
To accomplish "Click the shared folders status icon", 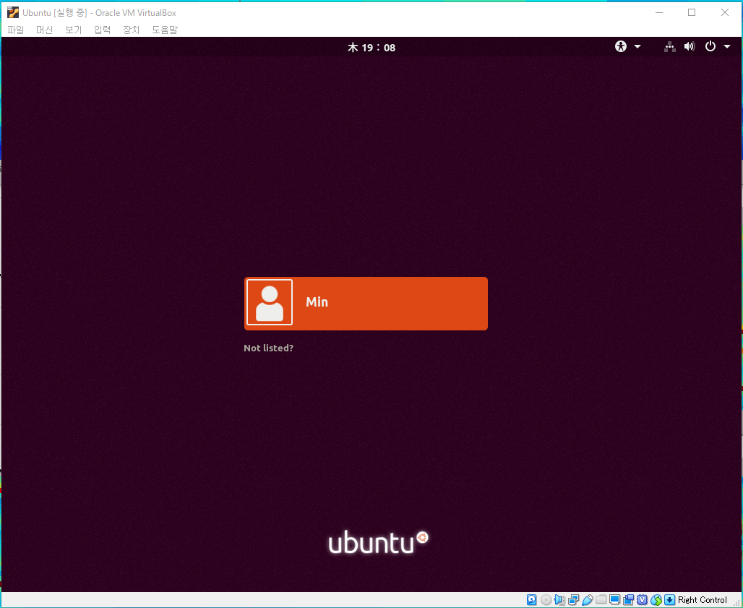I will click(x=601, y=600).
